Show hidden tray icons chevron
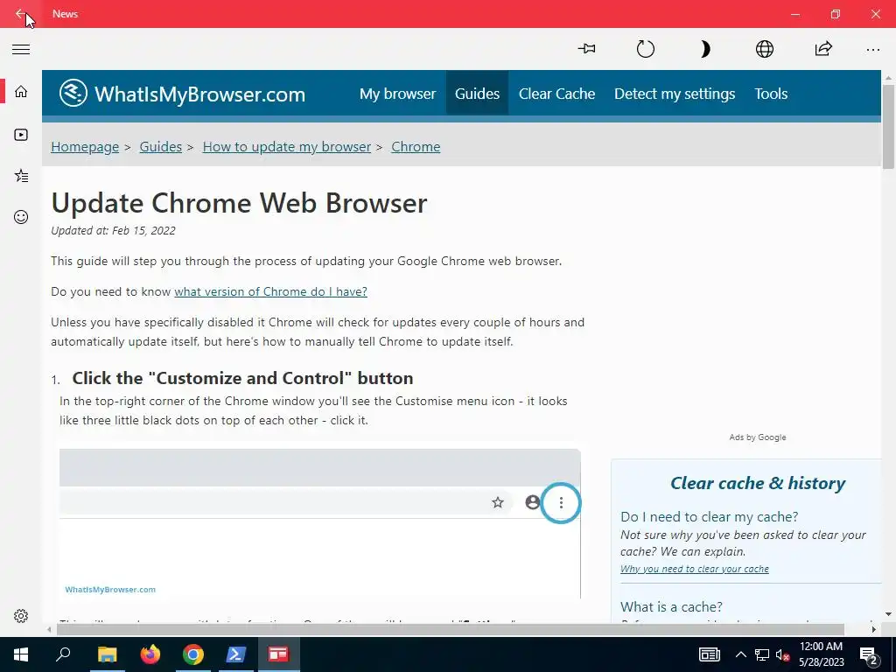The image size is (896, 672). pyautogui.click(x=740, y=654)
